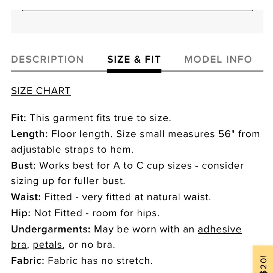Open the SIZE CHART link

pos(41,91)
